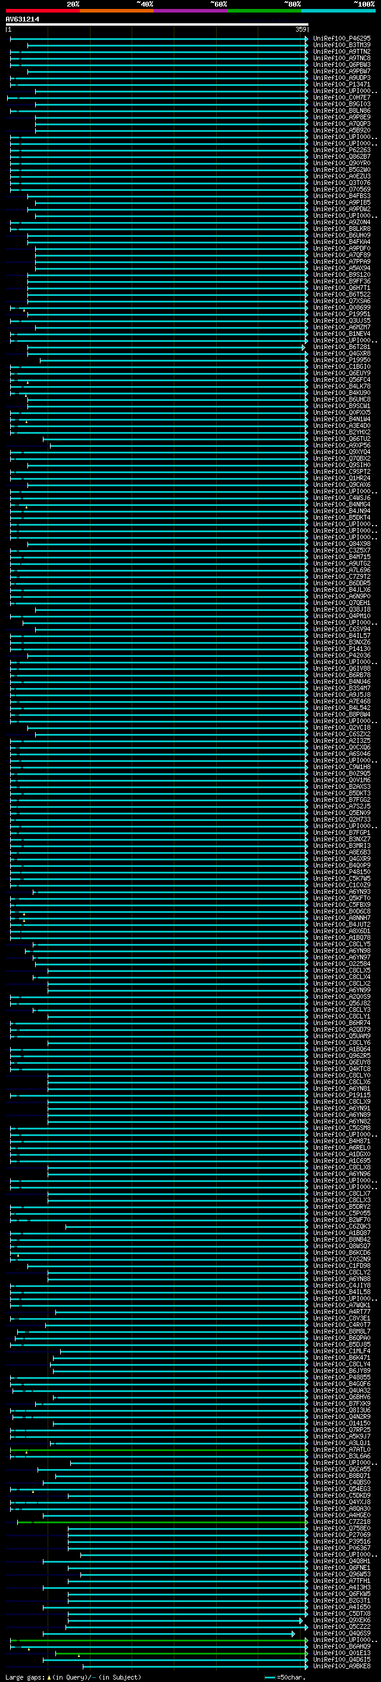Click hit label UniRef100_Q962R5
This screenshot has height=1682, width=381.
[x=341, y=1056]
